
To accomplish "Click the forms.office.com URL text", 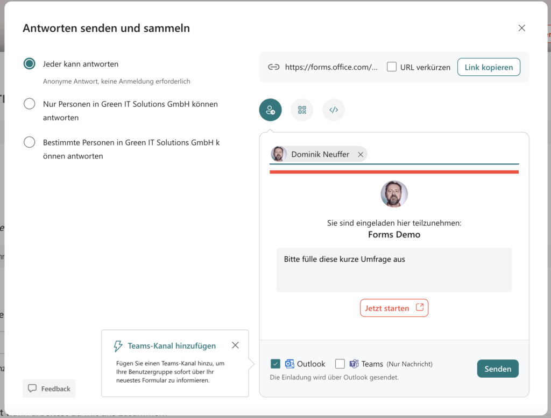I will [331, 67].
